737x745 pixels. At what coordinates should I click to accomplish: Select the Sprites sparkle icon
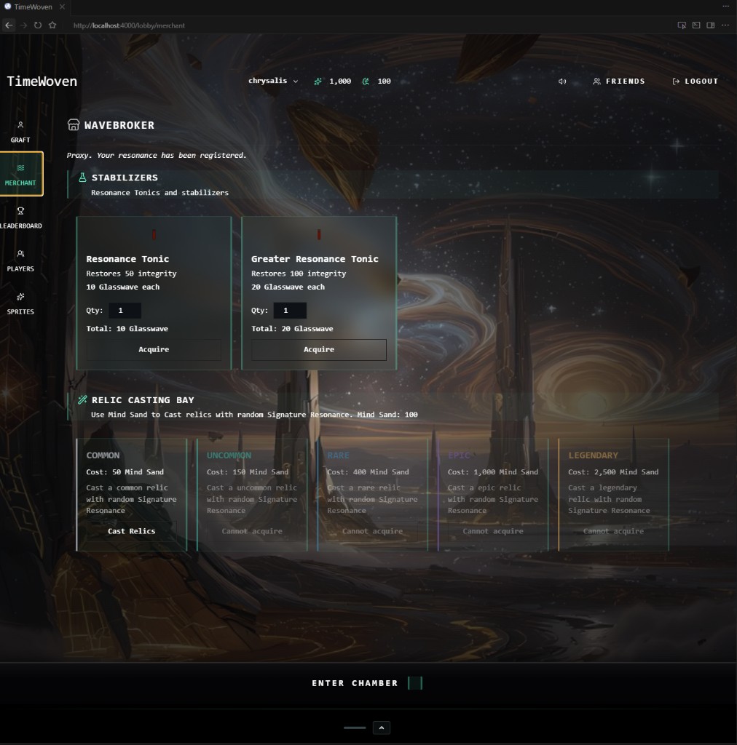tap(20, 297)
